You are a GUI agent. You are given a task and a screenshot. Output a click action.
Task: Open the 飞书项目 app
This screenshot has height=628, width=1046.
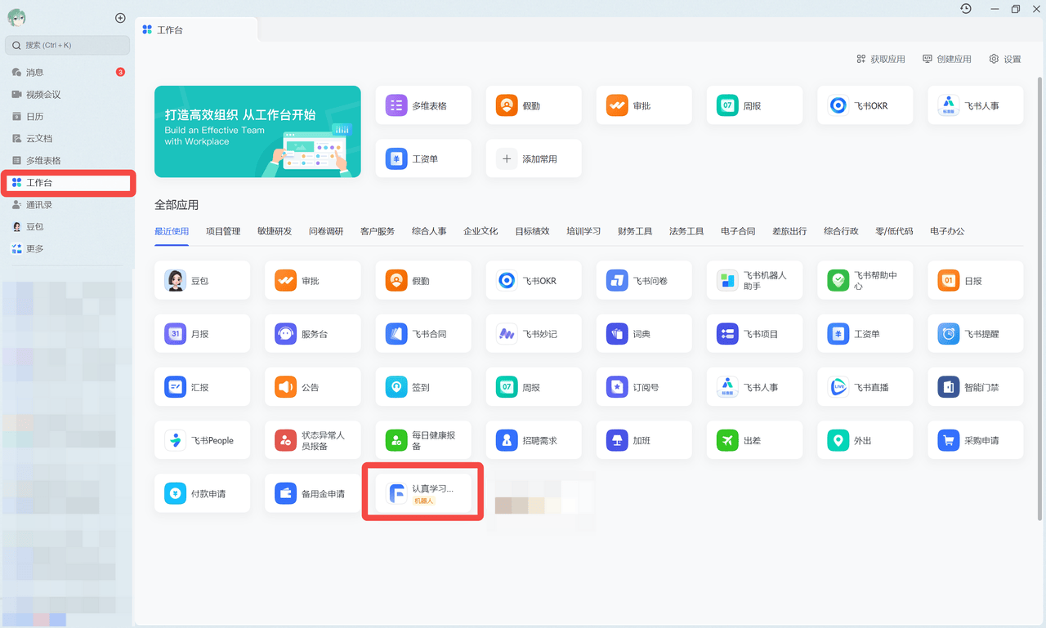(754, 333)
